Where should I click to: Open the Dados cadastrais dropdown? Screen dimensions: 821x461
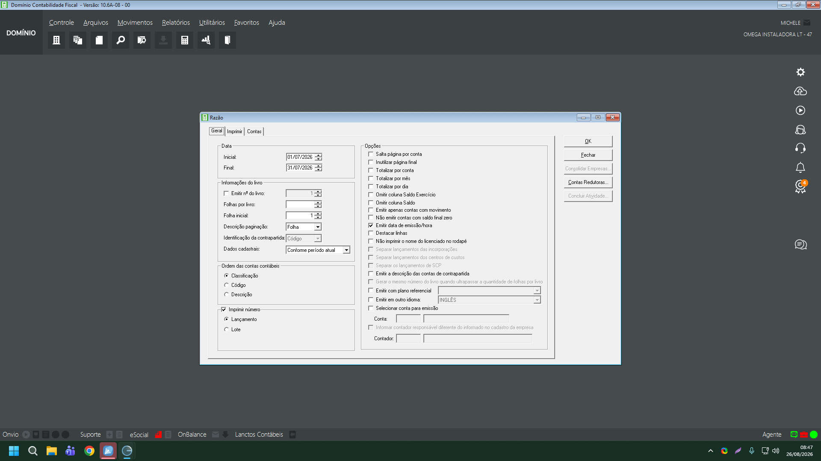[x=346, y=250]
